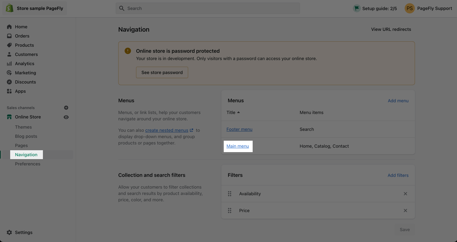Add a sales channel with plus icon
Screen dimensions: 457x242
(66, 108)
